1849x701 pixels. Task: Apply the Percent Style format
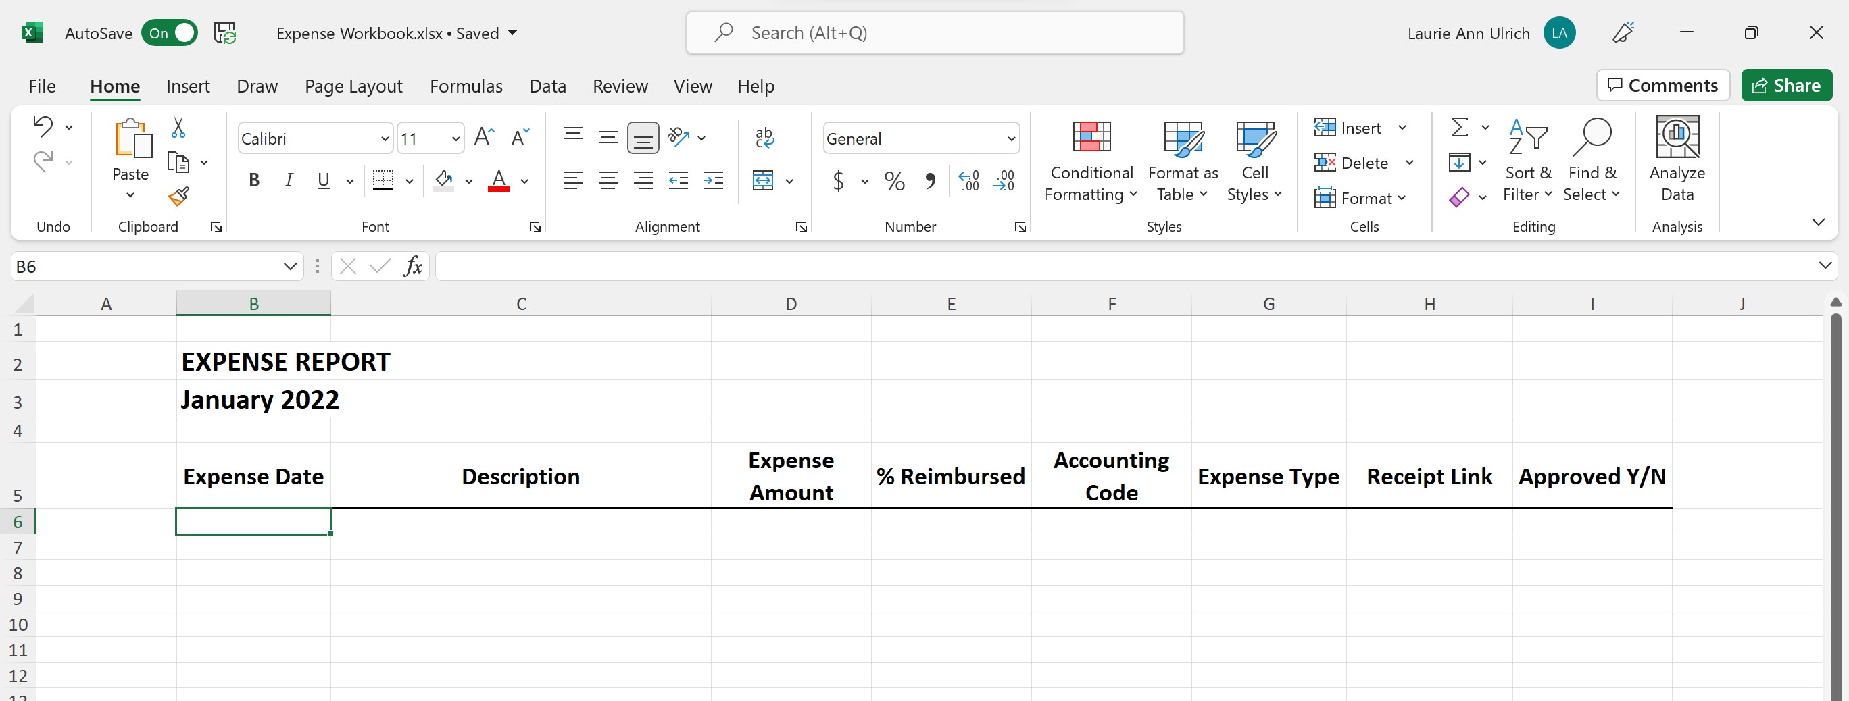[x=893, y=181]
